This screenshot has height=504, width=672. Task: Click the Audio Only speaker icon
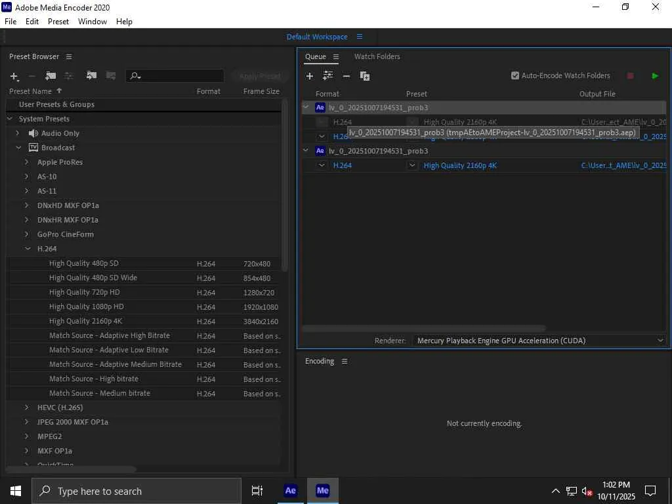[33, 133]
